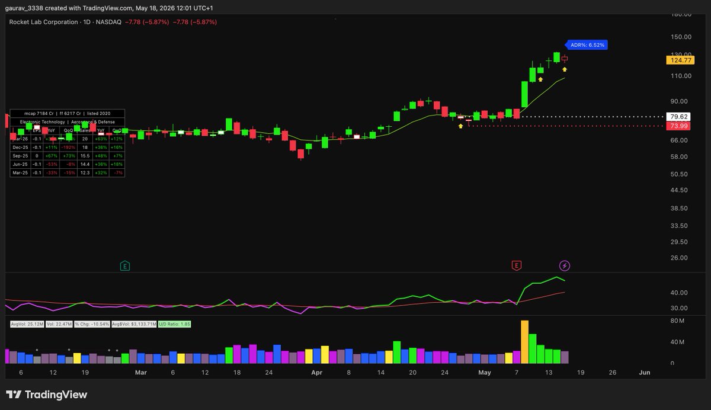Click the -192% cell in the table
Image resolution: width=711 pixels, height=410 pixels.
68,148
